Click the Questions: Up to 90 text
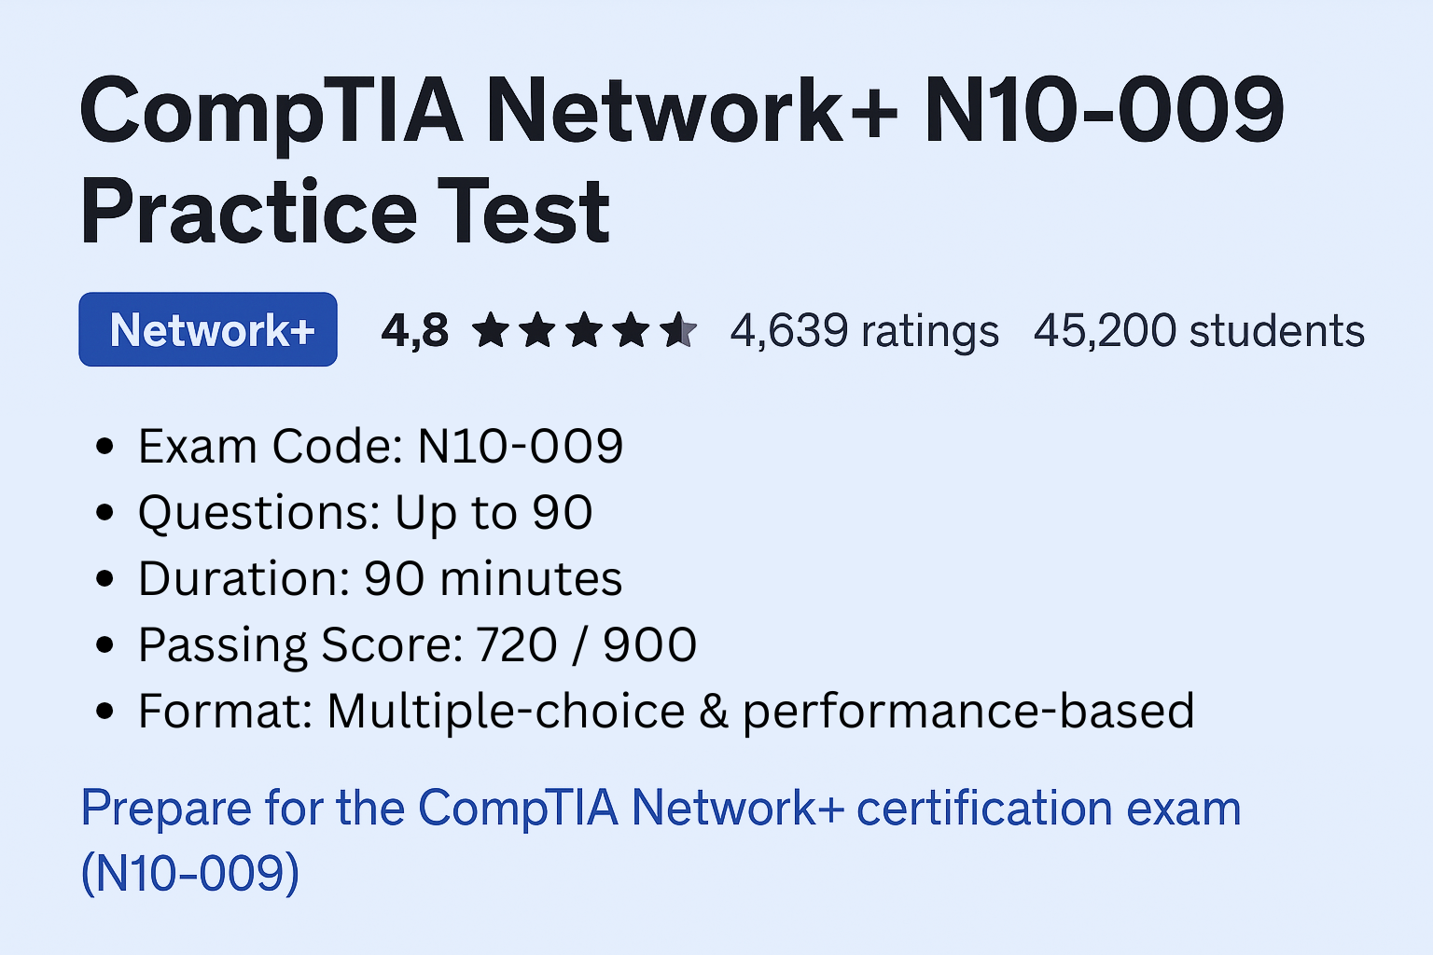This screenshot has height=955, width=1433. tap(366, 513)
